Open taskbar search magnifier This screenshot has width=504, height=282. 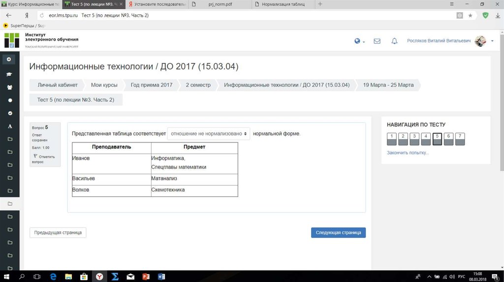coord(22,277)
